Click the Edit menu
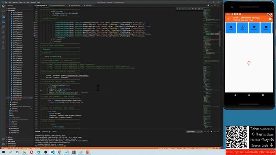Image resolution: width=276 pixels, height=155 pixels. click(x=10, y=2)
